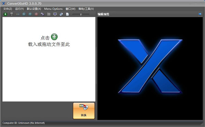Click the gray film strip toolbar icon
The height and width of the screenshot is (127, 205).
[49, 14]
